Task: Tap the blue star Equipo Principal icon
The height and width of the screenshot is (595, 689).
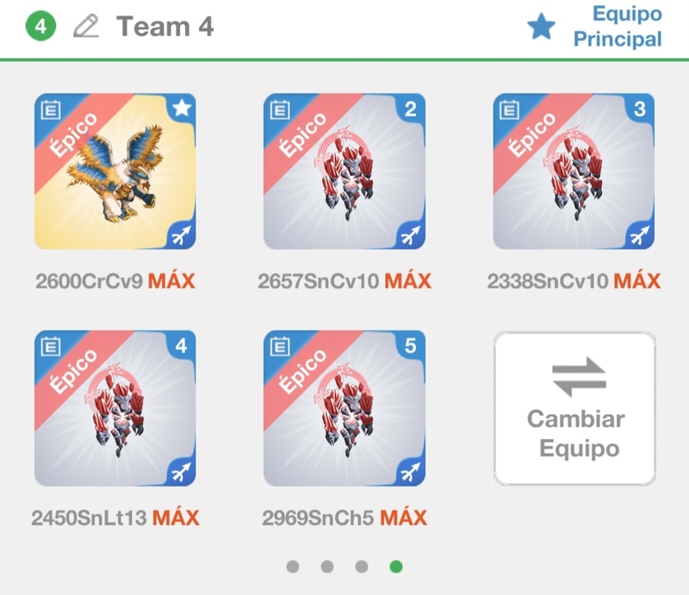Action: coord(541,27)
